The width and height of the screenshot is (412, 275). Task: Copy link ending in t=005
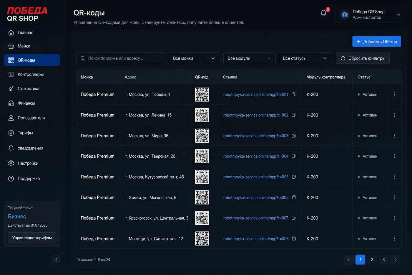tap(294, 177)
